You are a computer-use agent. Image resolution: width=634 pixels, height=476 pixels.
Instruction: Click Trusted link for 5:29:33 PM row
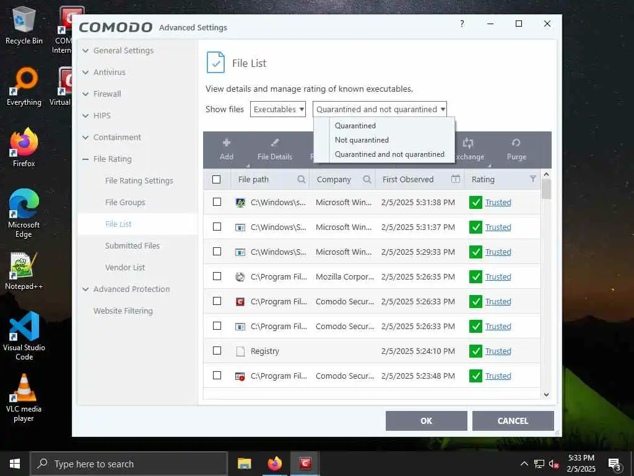tap(498, 252)
